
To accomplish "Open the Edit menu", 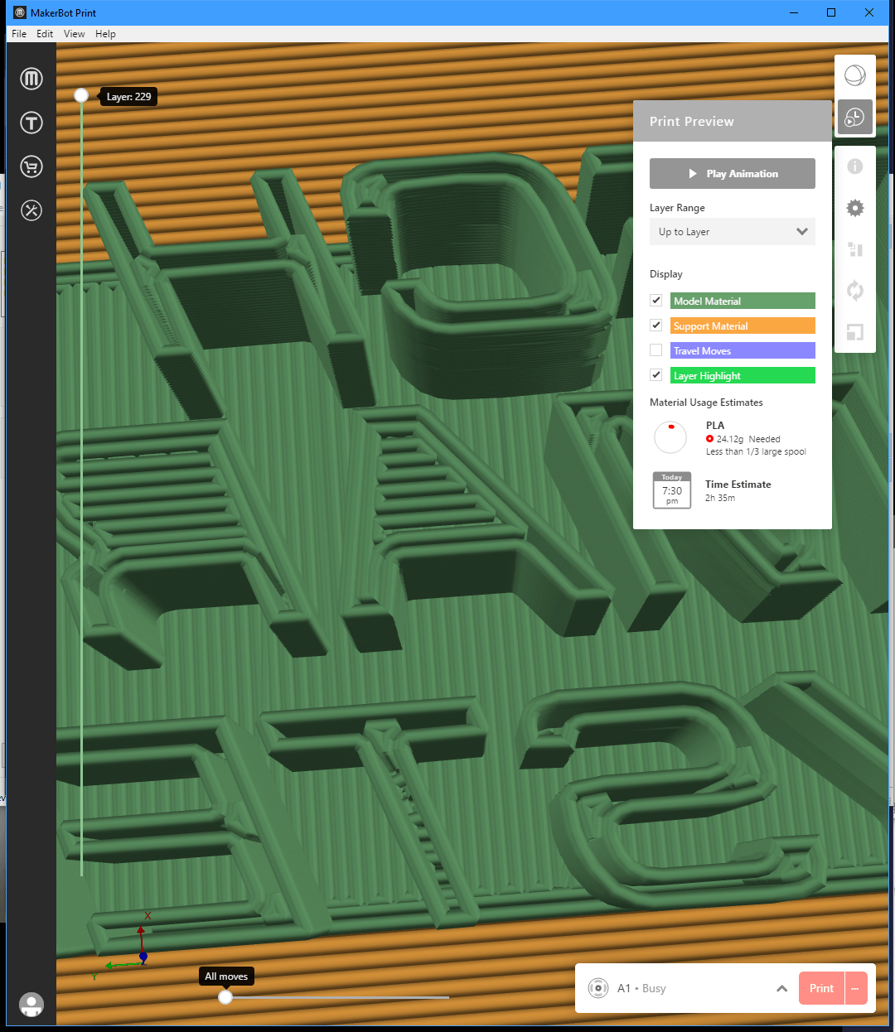I will [x=45, y=34].
